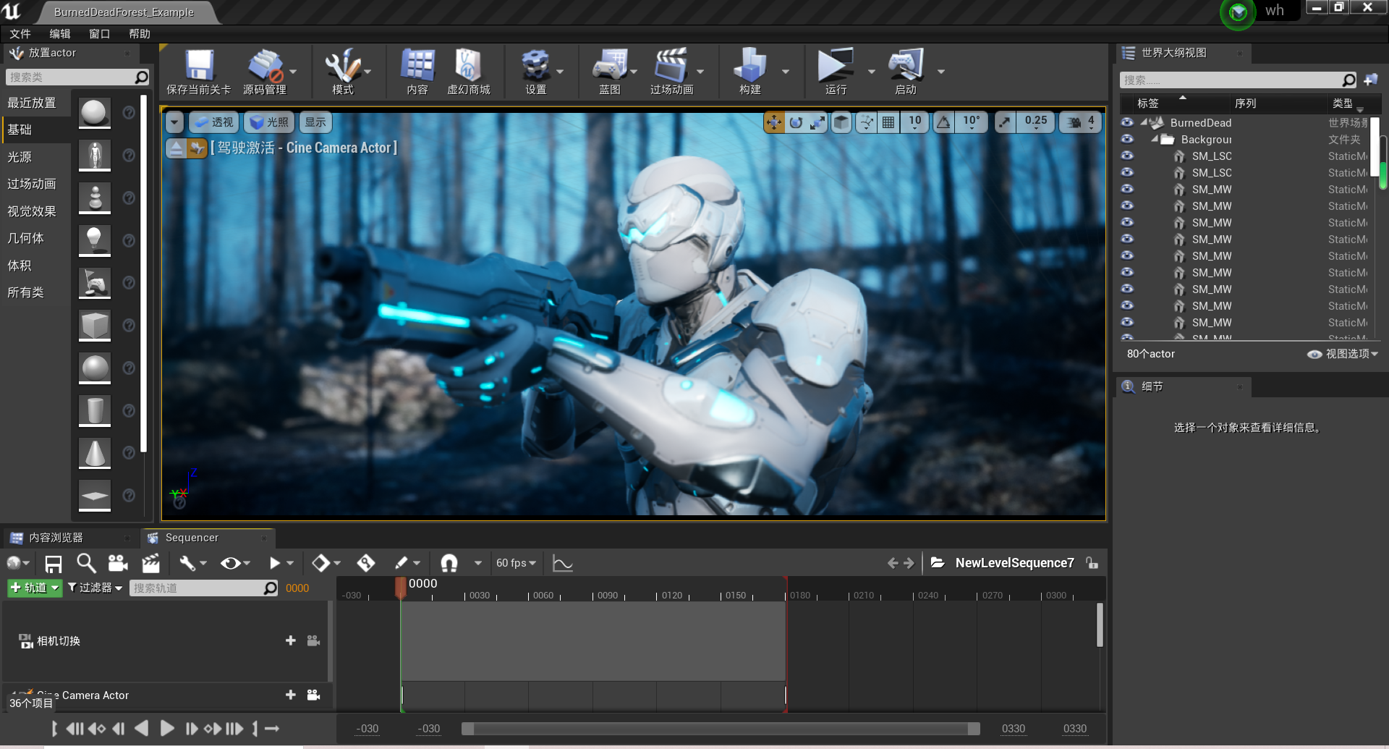Collapse the Background folder in outliner
The image size is (1389, 749).
pyautogui.click(x=1155, y=139)
